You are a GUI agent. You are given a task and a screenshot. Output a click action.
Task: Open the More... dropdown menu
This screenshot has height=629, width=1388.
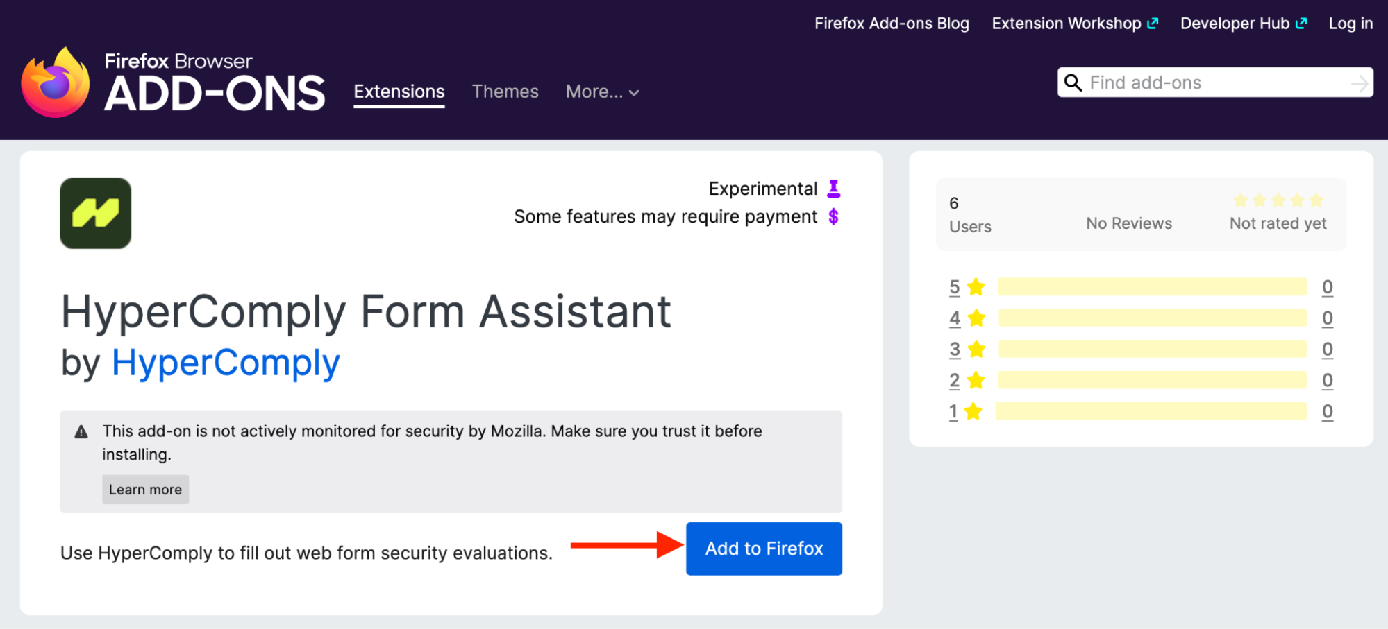point(602,92)
